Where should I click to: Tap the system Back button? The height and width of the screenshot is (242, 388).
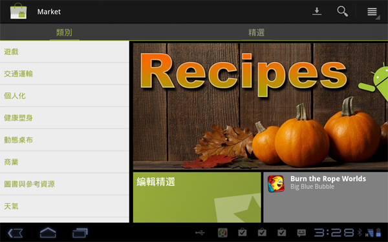pos(16,233)
